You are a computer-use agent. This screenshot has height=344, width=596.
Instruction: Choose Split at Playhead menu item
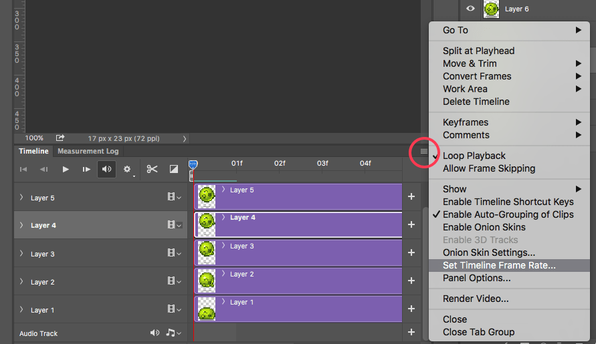[509, 51]
